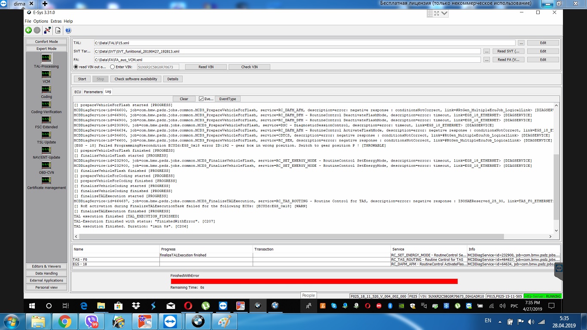This screenshot has height=330, width=587.
Task: Browse for the TAL file with '...' button
Action: (x=521, y=43)
